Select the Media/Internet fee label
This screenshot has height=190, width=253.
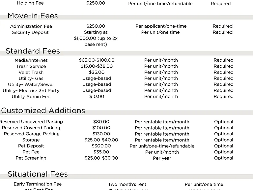click(x=31, y=60)
